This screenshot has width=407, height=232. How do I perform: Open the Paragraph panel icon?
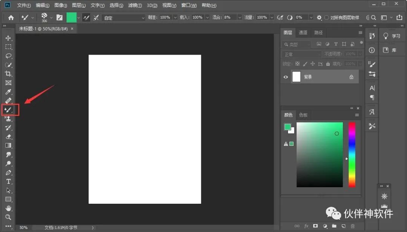coord(372,98)
